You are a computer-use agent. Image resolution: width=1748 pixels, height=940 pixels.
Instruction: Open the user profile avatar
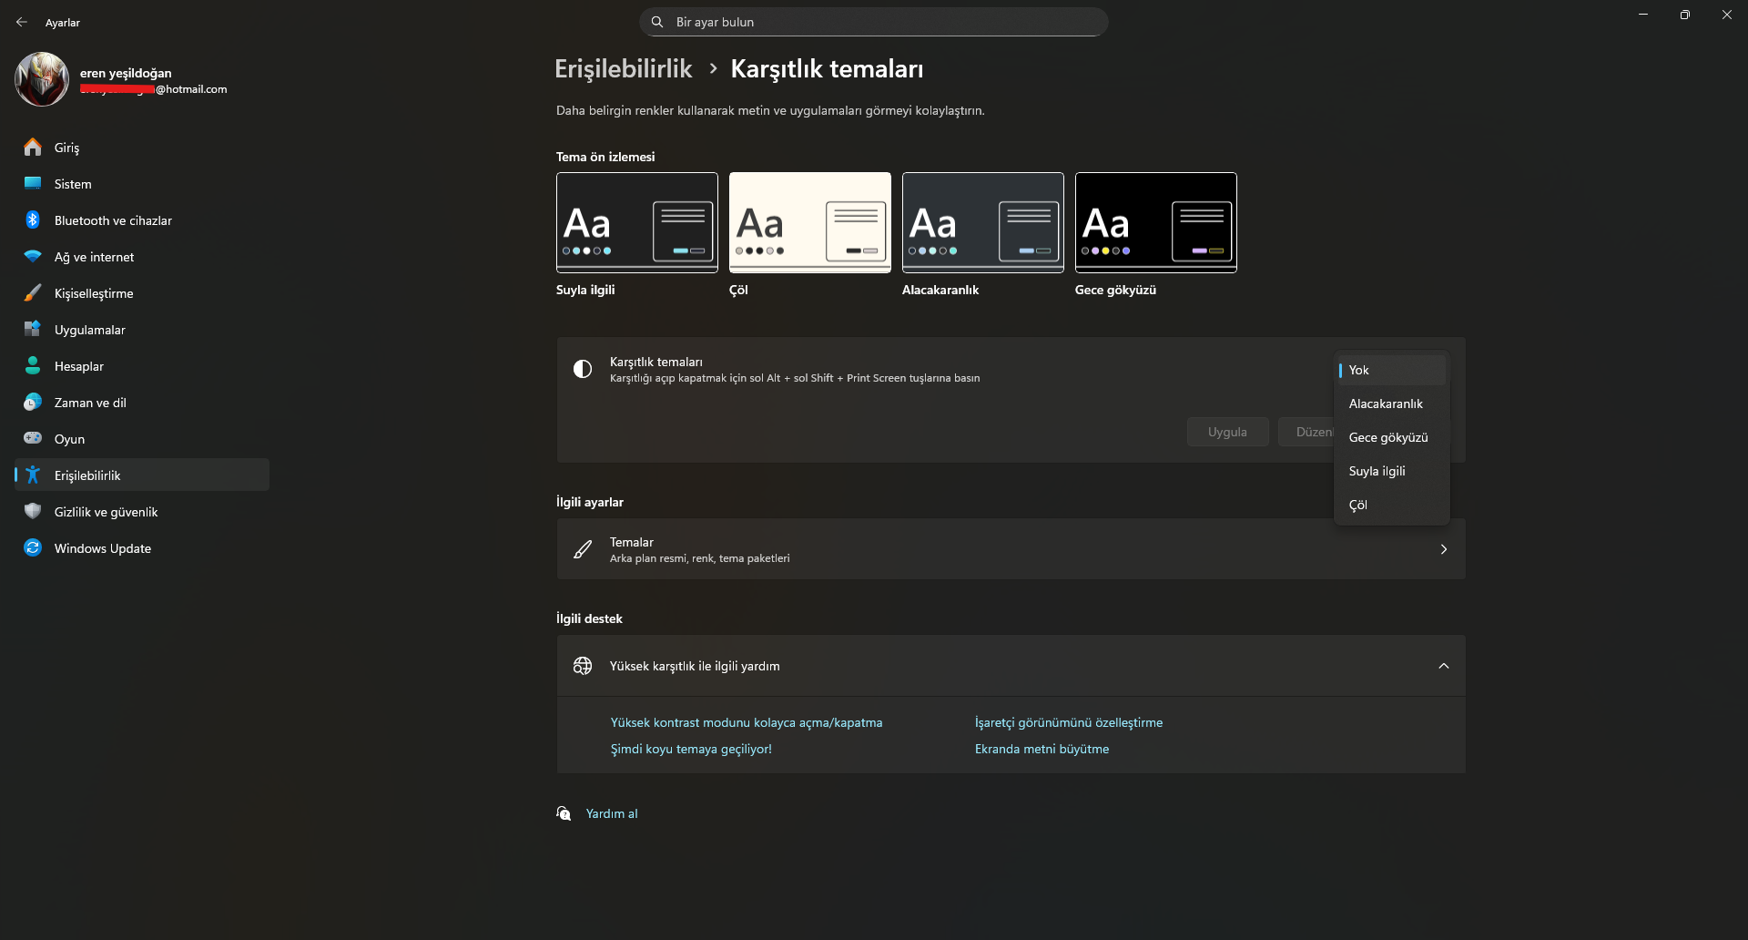[x=42, y=79]
